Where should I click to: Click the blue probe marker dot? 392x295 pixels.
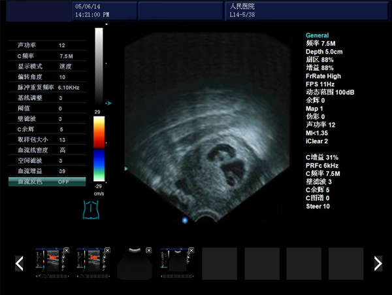point(185,221)
